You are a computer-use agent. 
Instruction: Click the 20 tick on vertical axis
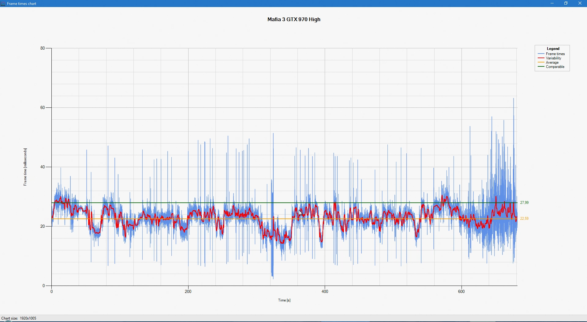tap(43, 226)
